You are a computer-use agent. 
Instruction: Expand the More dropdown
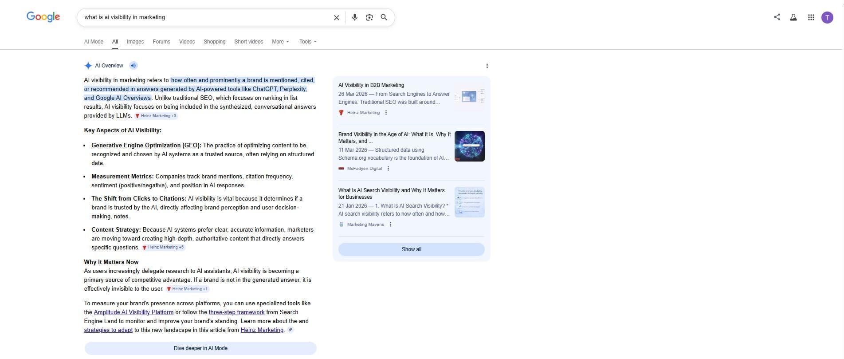[280, 42]
